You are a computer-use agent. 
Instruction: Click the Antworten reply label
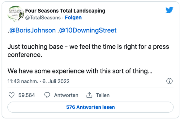[x=66, y=95]
